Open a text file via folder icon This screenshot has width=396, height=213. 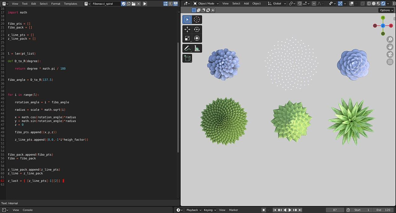pyautogui.click(x=134, y=4)
